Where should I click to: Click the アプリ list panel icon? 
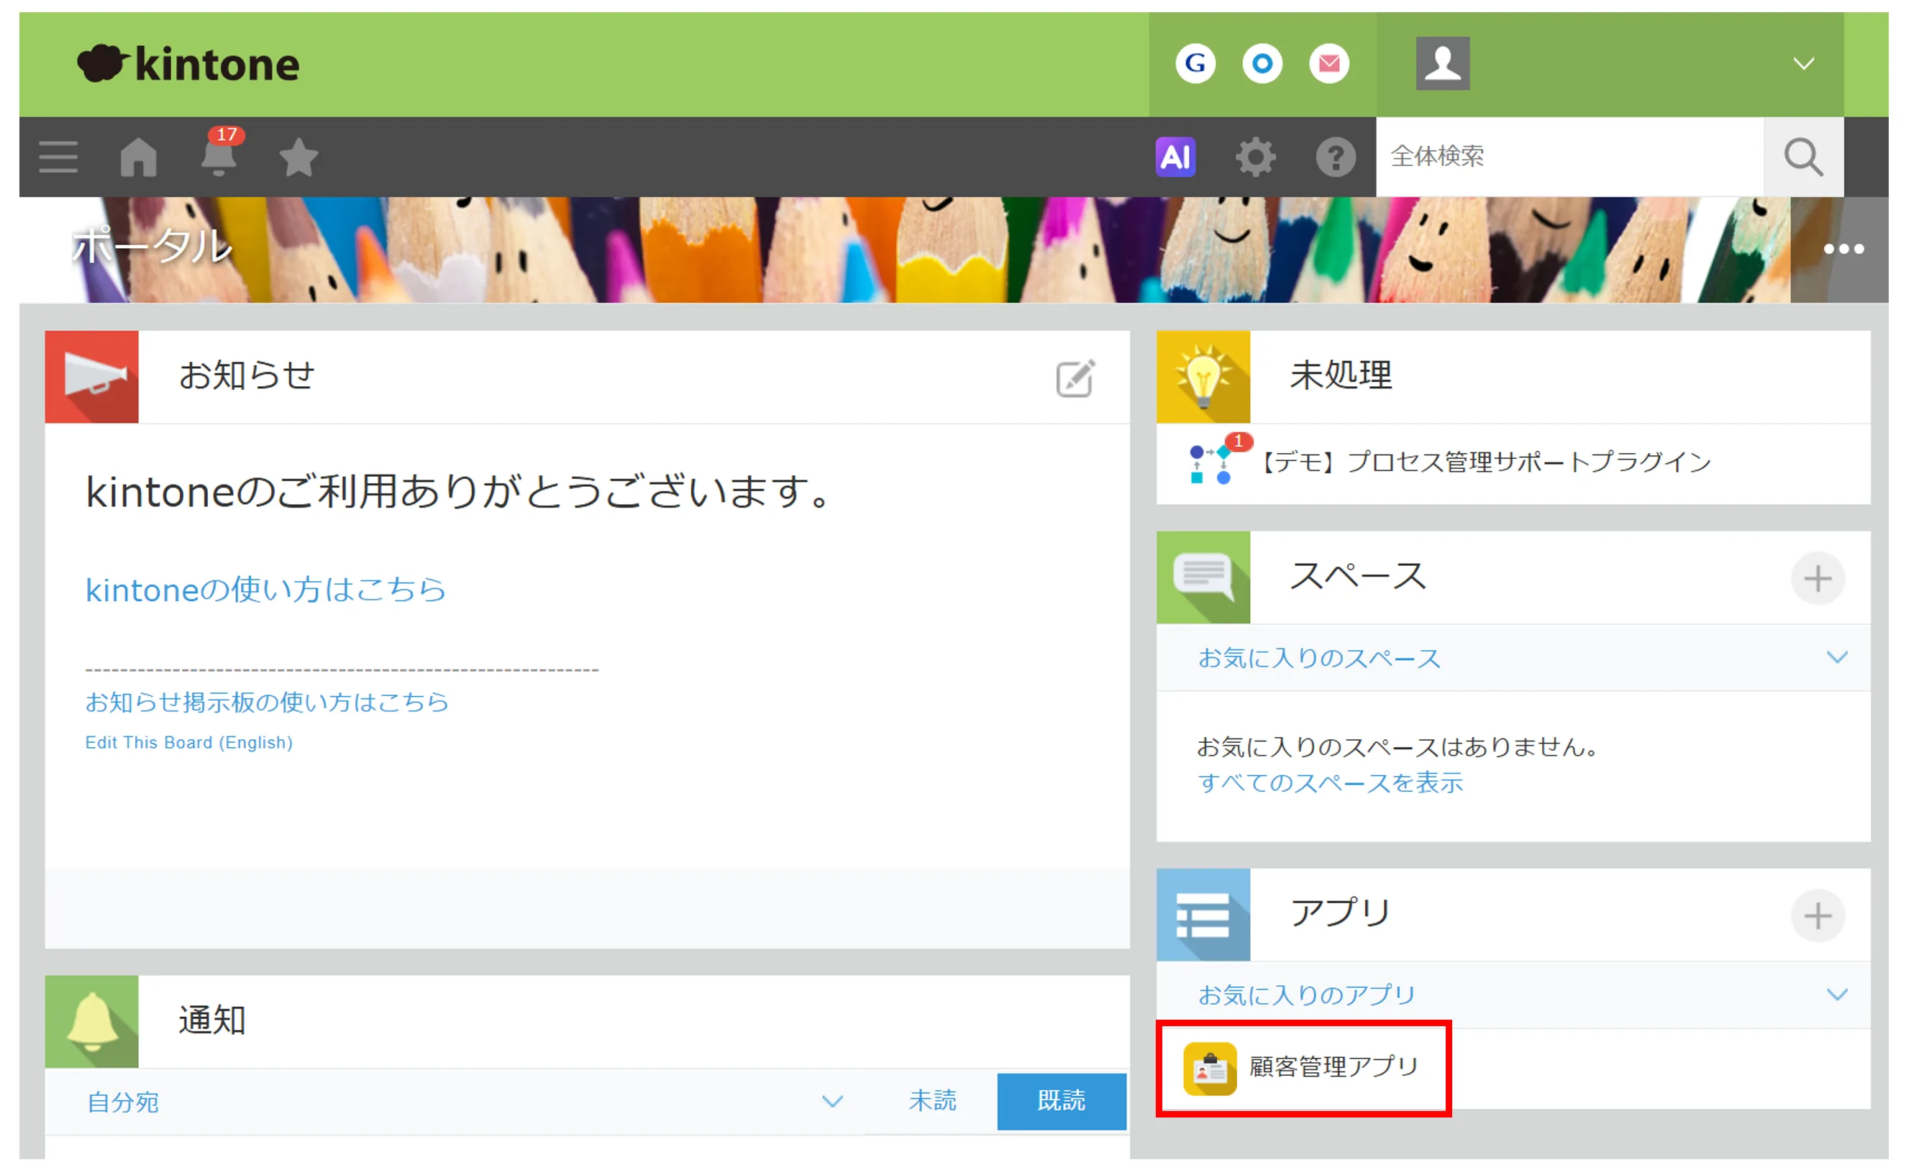point(1203,915)
